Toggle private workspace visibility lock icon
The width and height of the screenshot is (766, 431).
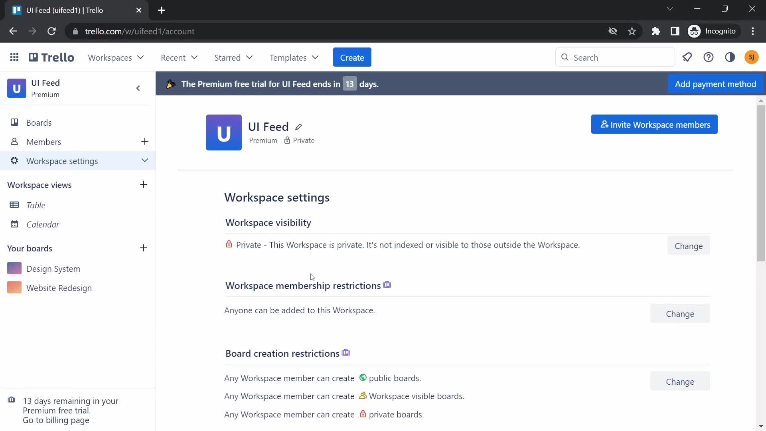[229, 244]
